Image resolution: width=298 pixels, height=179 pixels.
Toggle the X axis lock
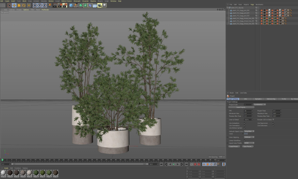tap(35, 5)
